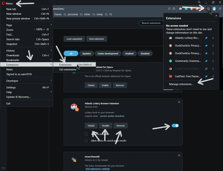Viewport: 223px width, 171px height.
Task: Click the DownThemAll card logo
Action: pyautogui.click(x=74, y=160)
